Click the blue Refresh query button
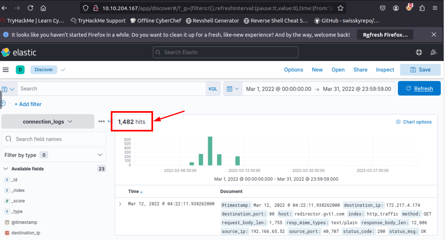The image size is (445, 240). coord(419,89)
